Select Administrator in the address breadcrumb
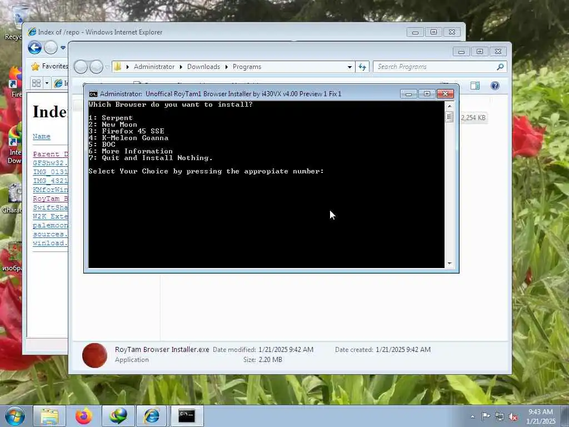Screen dimensions: 569x427 click(154, 67)
